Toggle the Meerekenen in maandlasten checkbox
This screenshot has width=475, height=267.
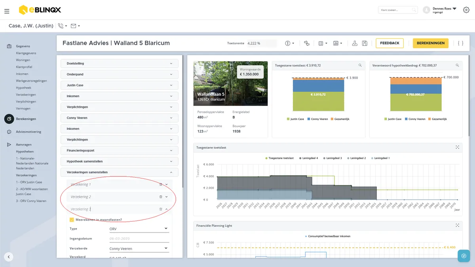point(72,220)
